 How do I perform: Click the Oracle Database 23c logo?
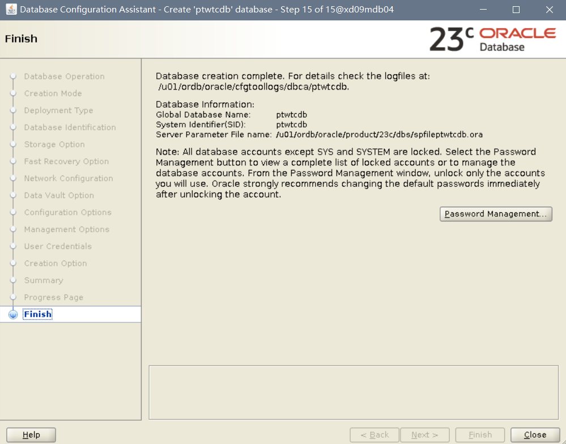[x=493, y=39]
